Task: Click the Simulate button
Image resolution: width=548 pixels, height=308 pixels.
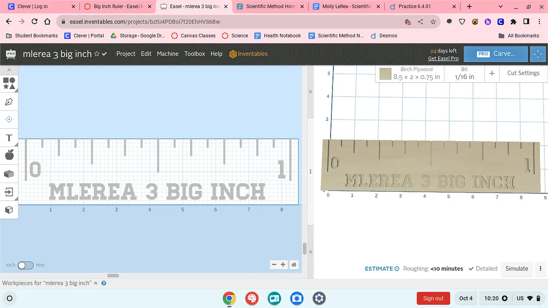Action: pyautogui.click(x=516, y=269)
